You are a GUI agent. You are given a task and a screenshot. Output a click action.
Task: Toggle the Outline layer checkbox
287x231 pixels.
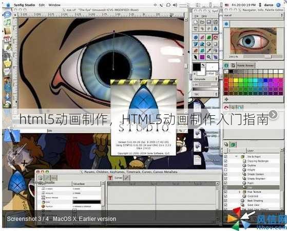[225, 165]
